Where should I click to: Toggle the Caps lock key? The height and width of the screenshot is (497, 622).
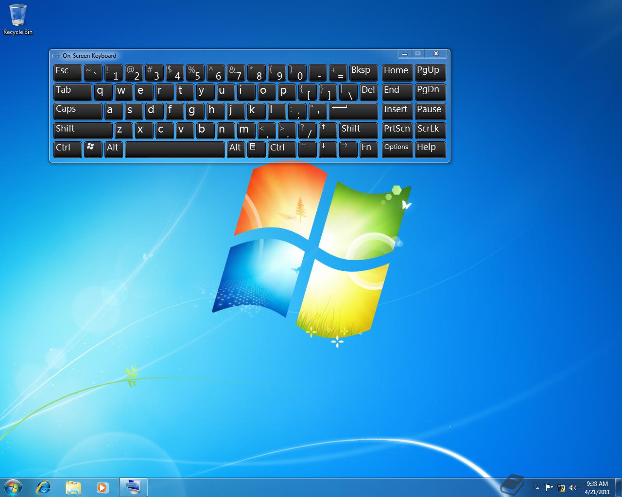coord(78,111)
